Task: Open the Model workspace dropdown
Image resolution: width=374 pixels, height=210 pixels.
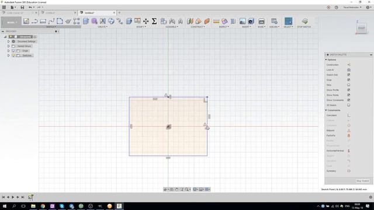Action: pyautogui.click(x=11, y=22)
